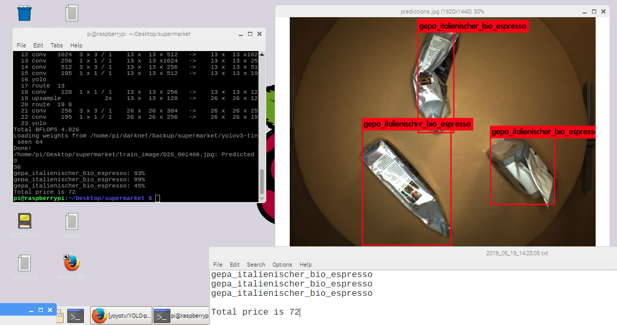
Task: Open the Trash icon on the desktop
Action: (24, 14)
